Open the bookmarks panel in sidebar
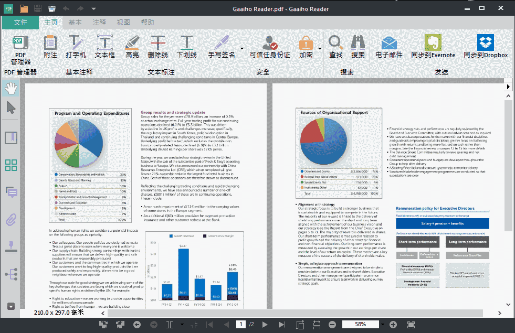Viewport: 515px width, 333px height. (11, 138)
